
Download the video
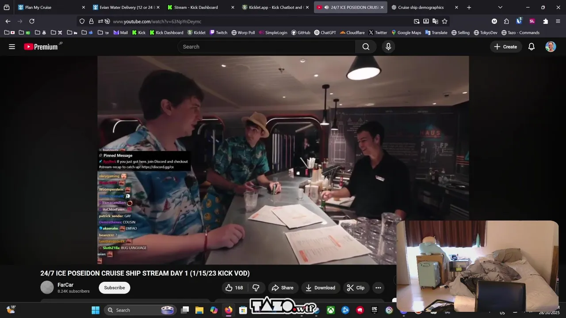[x=321, y=288]
